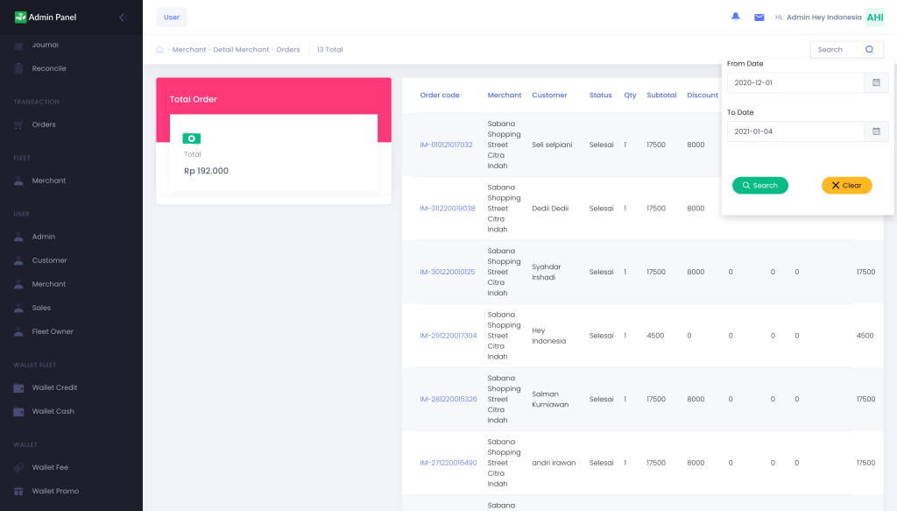Click the From Date input field

795,82
